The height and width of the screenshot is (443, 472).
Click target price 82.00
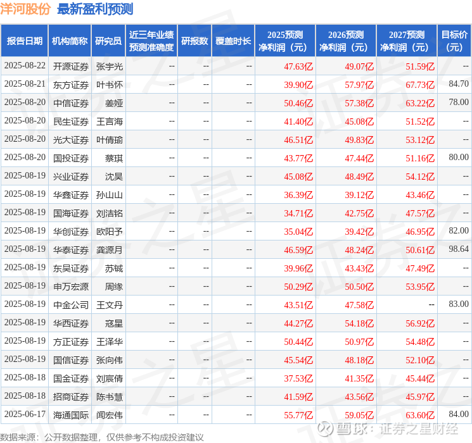(x=459, y=230)
